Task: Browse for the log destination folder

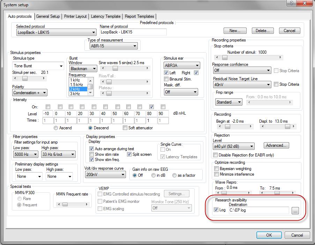Action: (295, 211)
